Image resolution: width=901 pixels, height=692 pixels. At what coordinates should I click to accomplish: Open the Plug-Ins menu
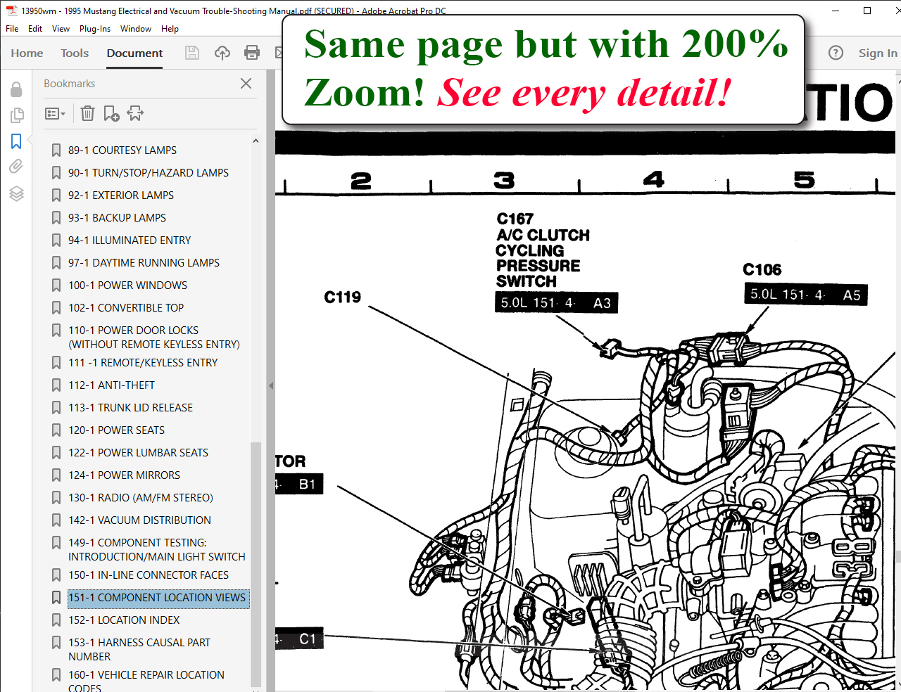click(x=95, y=29)
